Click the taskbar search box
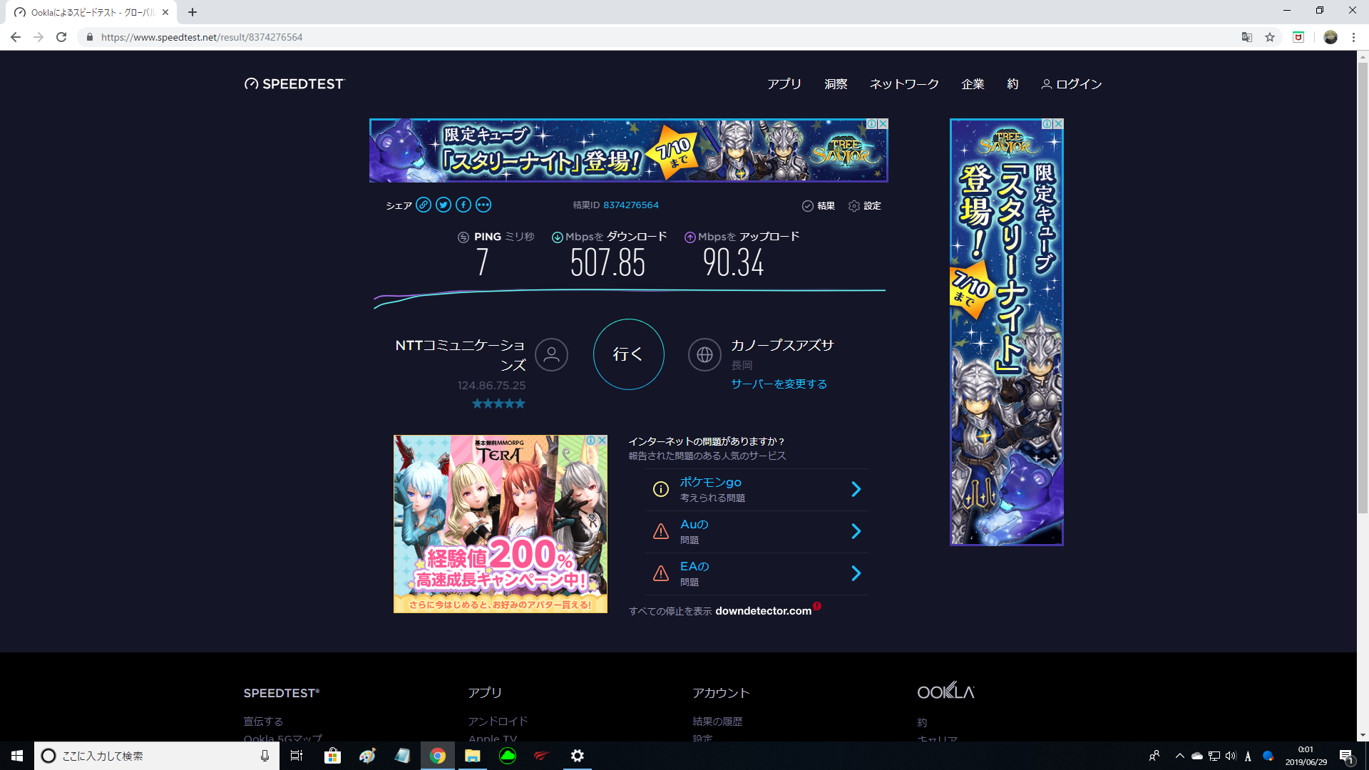The image size is (1369, 770). click(156, 756)
